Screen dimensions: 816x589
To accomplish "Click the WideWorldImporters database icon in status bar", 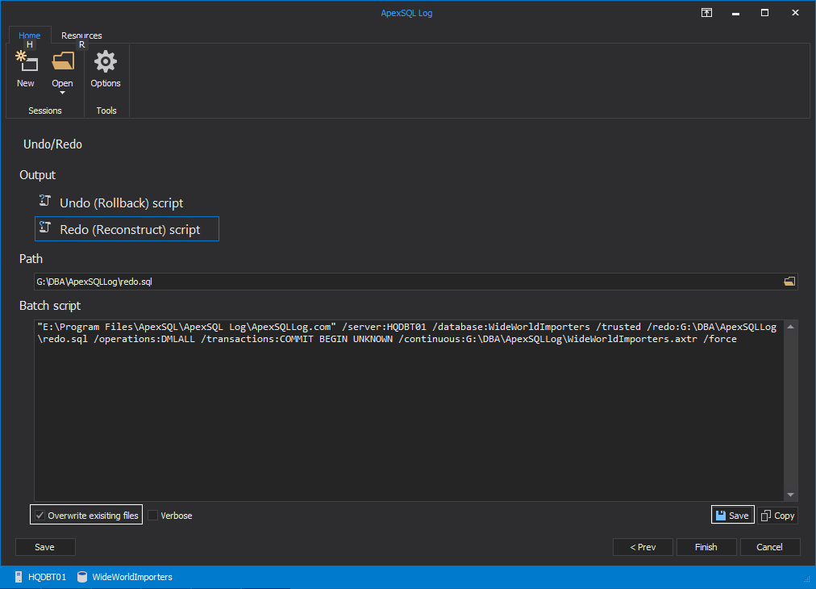I will coord(81,577).
